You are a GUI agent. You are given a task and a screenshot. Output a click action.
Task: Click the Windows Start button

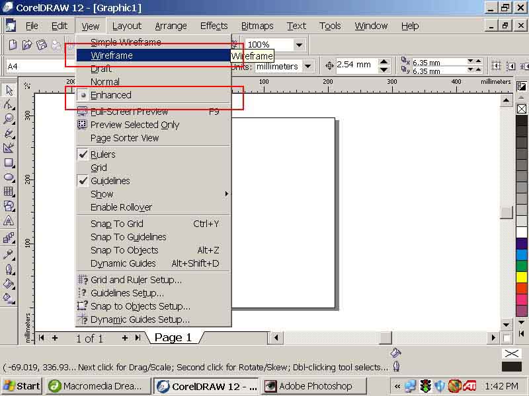[x=22, y=386]
